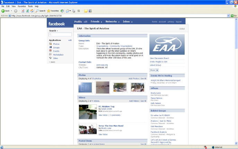Click the Share button

(154, 70)
